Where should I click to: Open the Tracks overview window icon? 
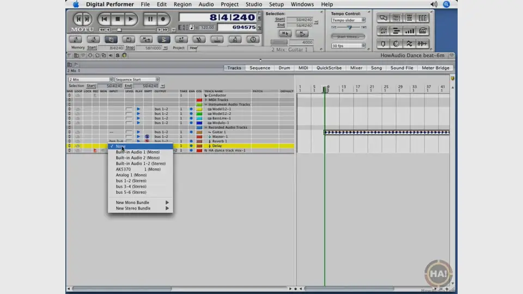[x=396, y=18]
